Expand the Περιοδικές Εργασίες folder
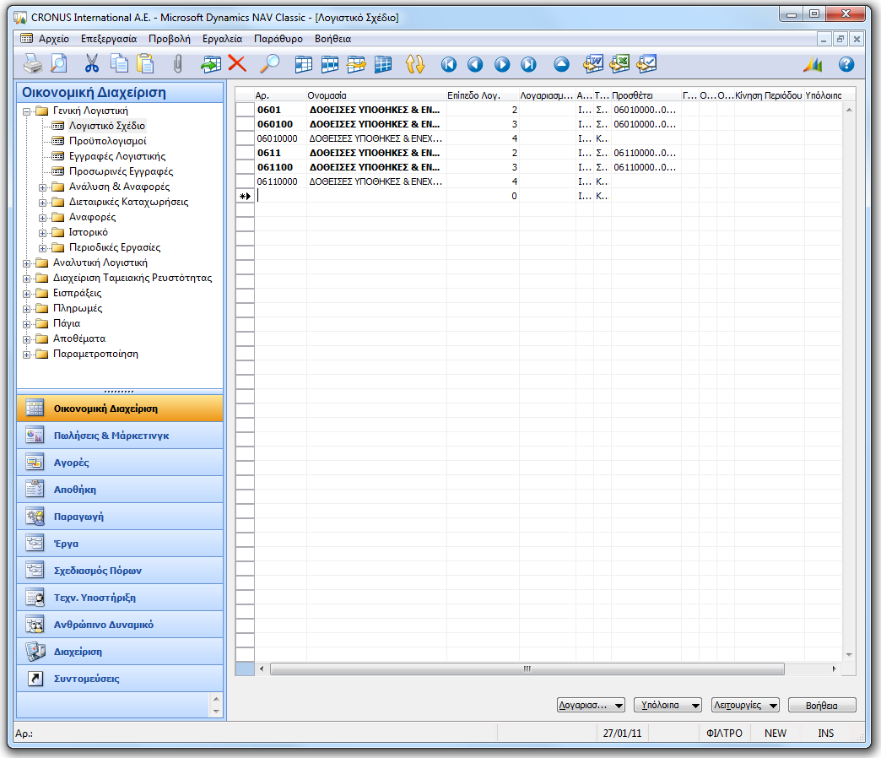Screen dimensions: 881x758 tap(42, 248)
